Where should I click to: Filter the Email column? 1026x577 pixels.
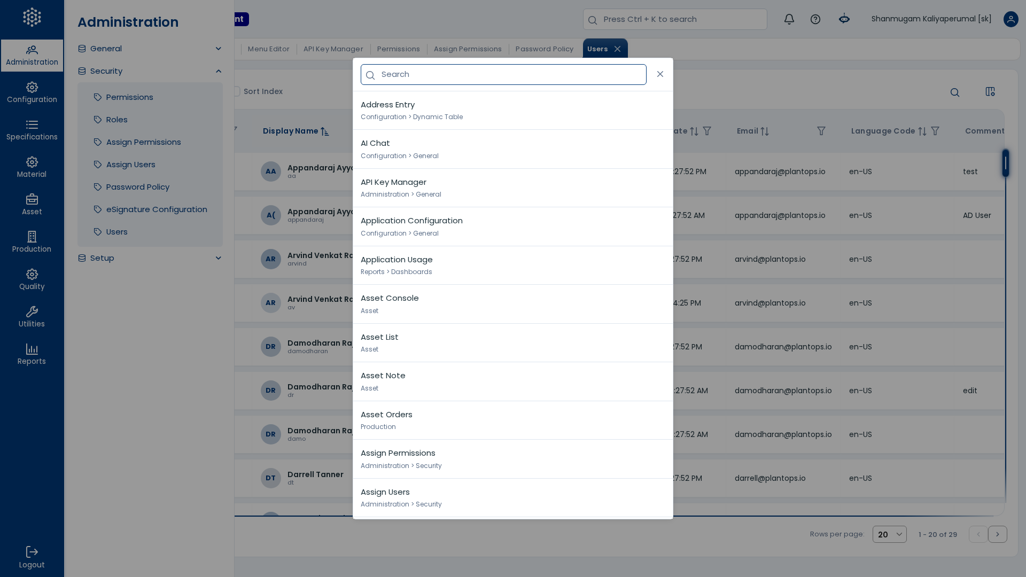pos(821,131)
